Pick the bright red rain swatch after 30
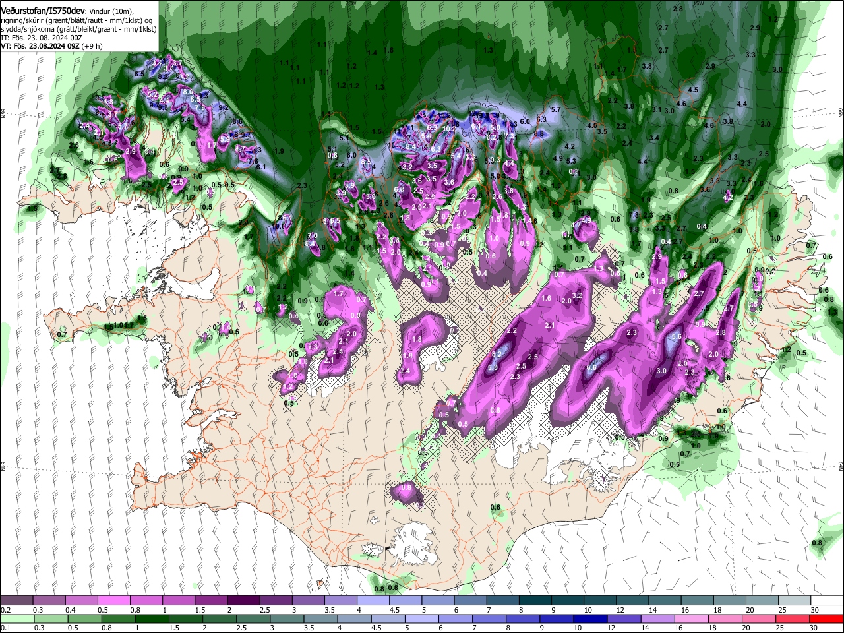Image resolution: width=844 pixels, height=633 pixels. pyautogui.click(x=826, y=619)
